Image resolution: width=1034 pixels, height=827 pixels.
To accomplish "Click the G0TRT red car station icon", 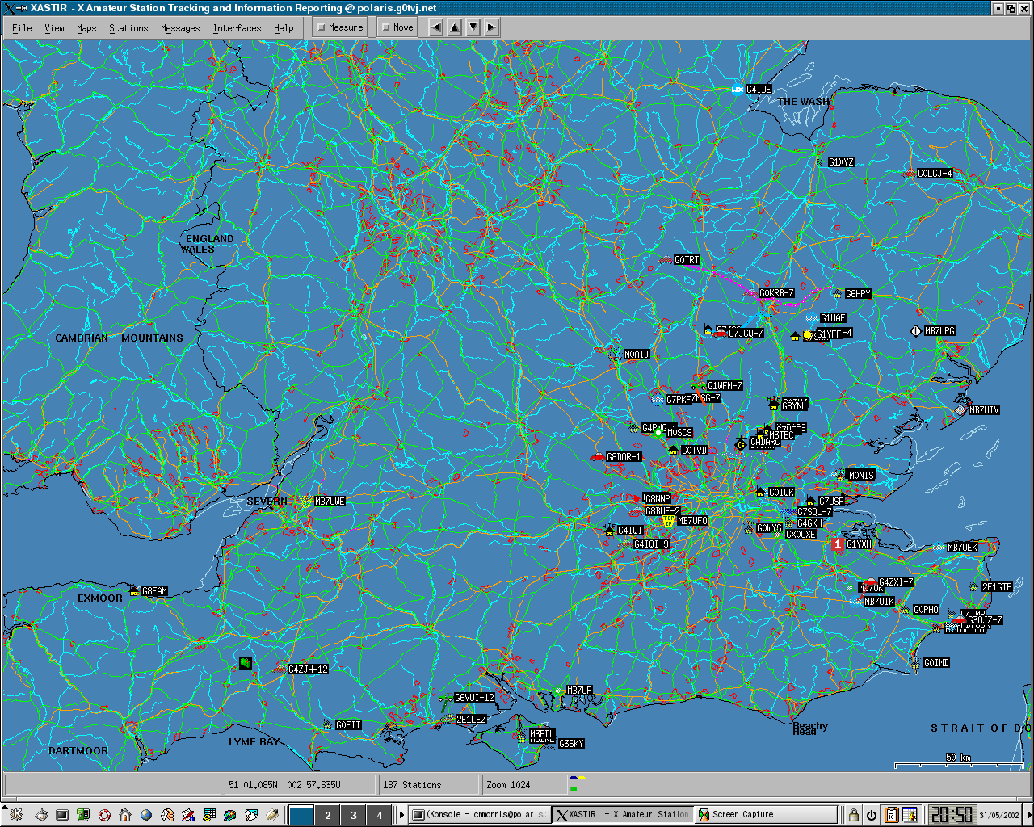I will (x=666, y=260).
